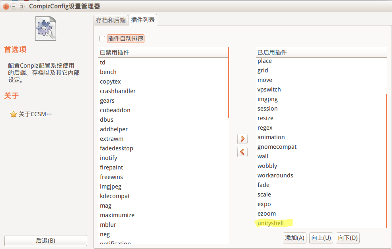Screen dimensions: 392x249
Task: Open the 关于CCSM… link
Action: tap(35, 114)
